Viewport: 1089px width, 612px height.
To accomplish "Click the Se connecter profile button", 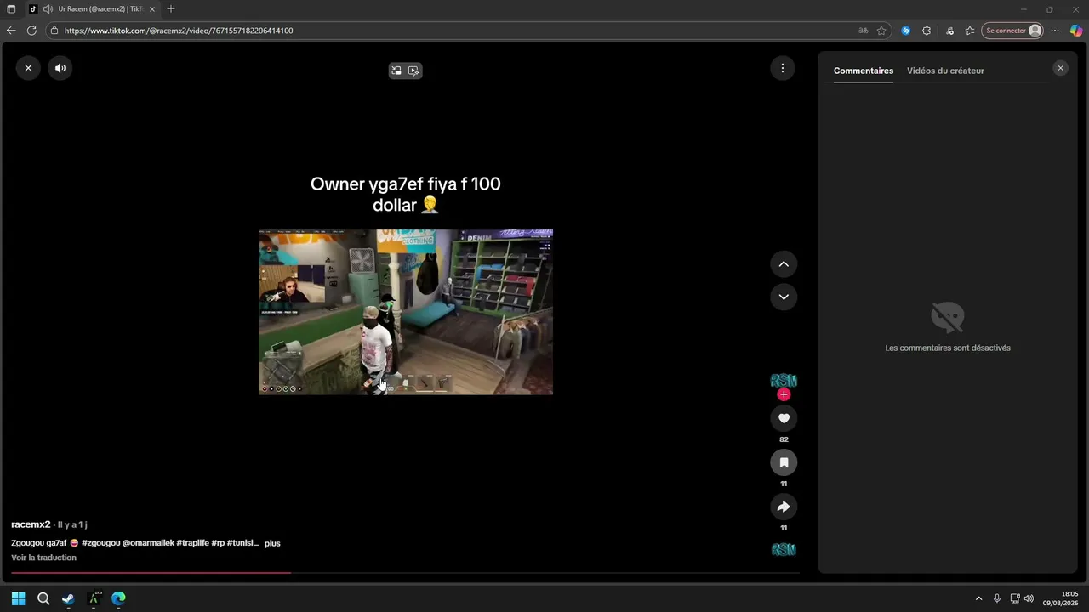I will 1012,31.
